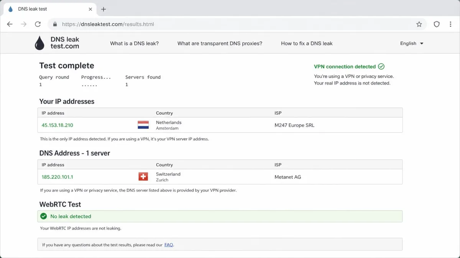Click the VPN connection detected check icon
This screenshot has height=258, width=460.
pos(381,67)
